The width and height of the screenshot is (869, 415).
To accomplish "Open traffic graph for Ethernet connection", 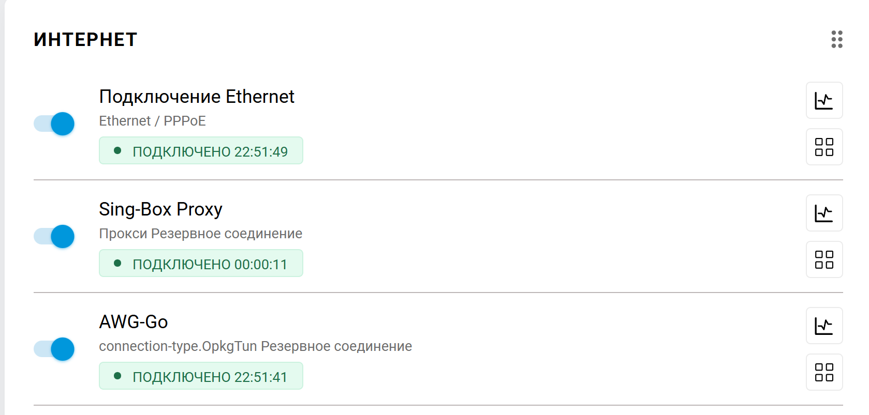I will [x=824, y=100].
